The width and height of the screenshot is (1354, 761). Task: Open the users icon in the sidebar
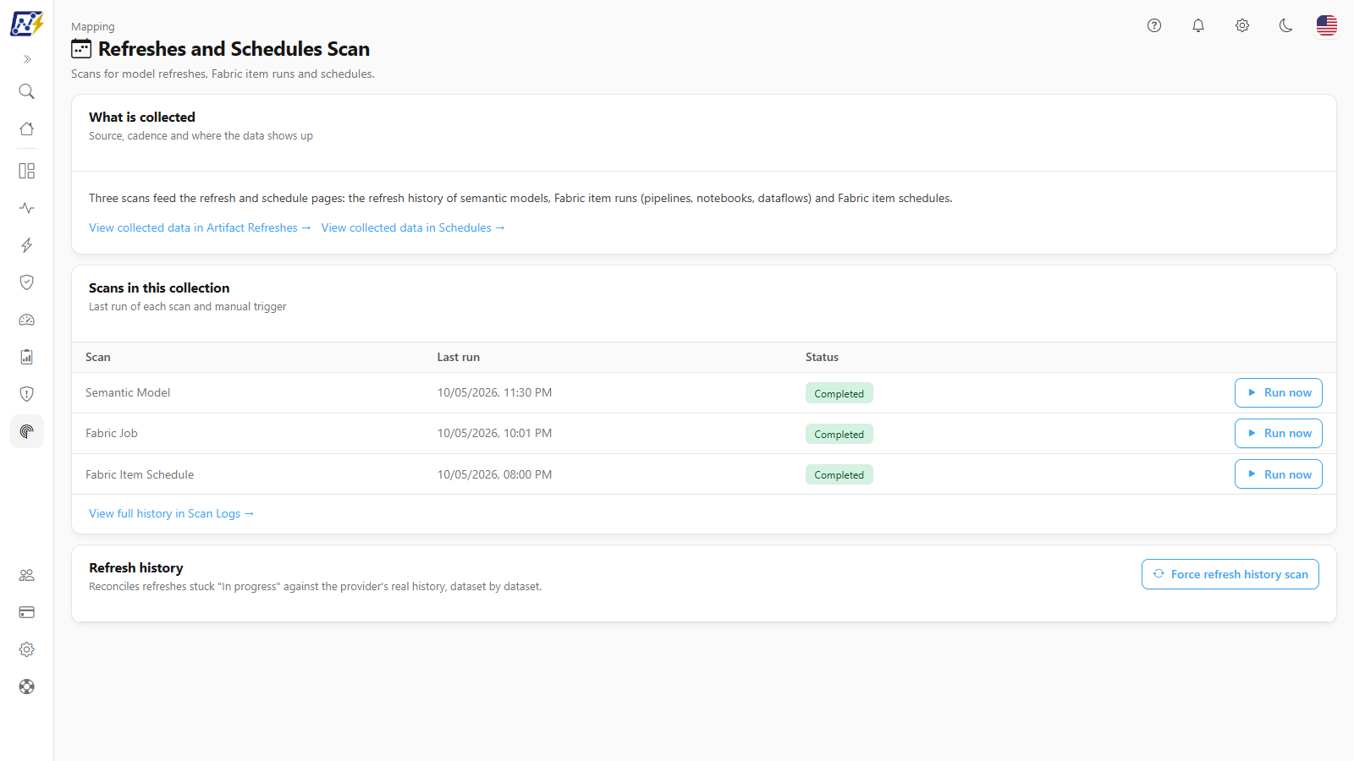pos(27,575)
